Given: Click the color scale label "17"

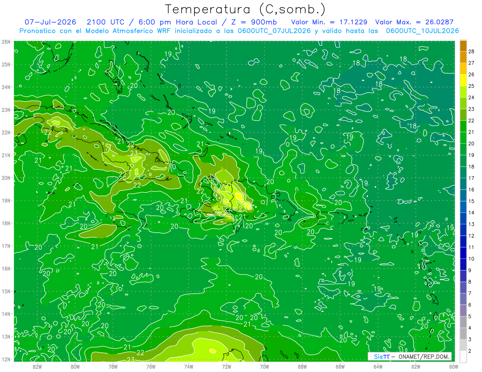Looking at the screenshot, I should 471,178.
